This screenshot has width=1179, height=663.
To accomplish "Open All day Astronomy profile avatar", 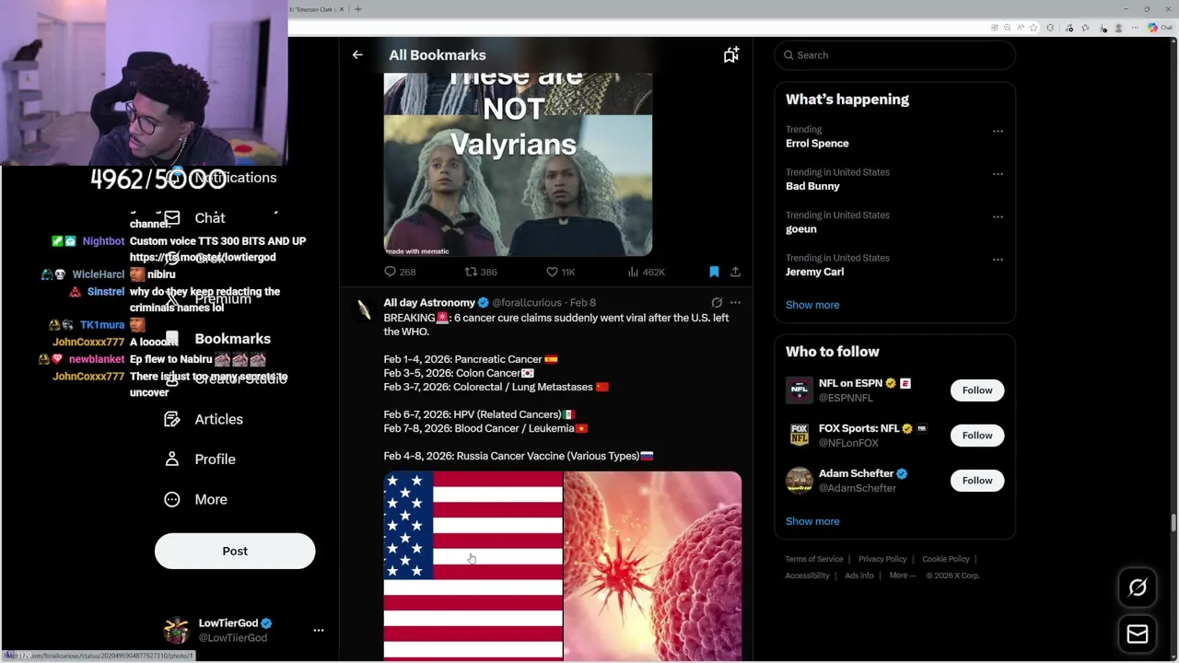I will [x=364, y=310].
